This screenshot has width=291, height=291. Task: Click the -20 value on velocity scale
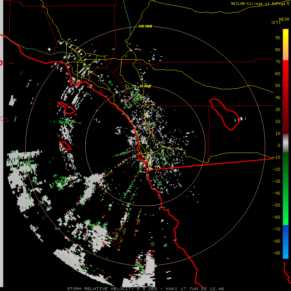276,169
